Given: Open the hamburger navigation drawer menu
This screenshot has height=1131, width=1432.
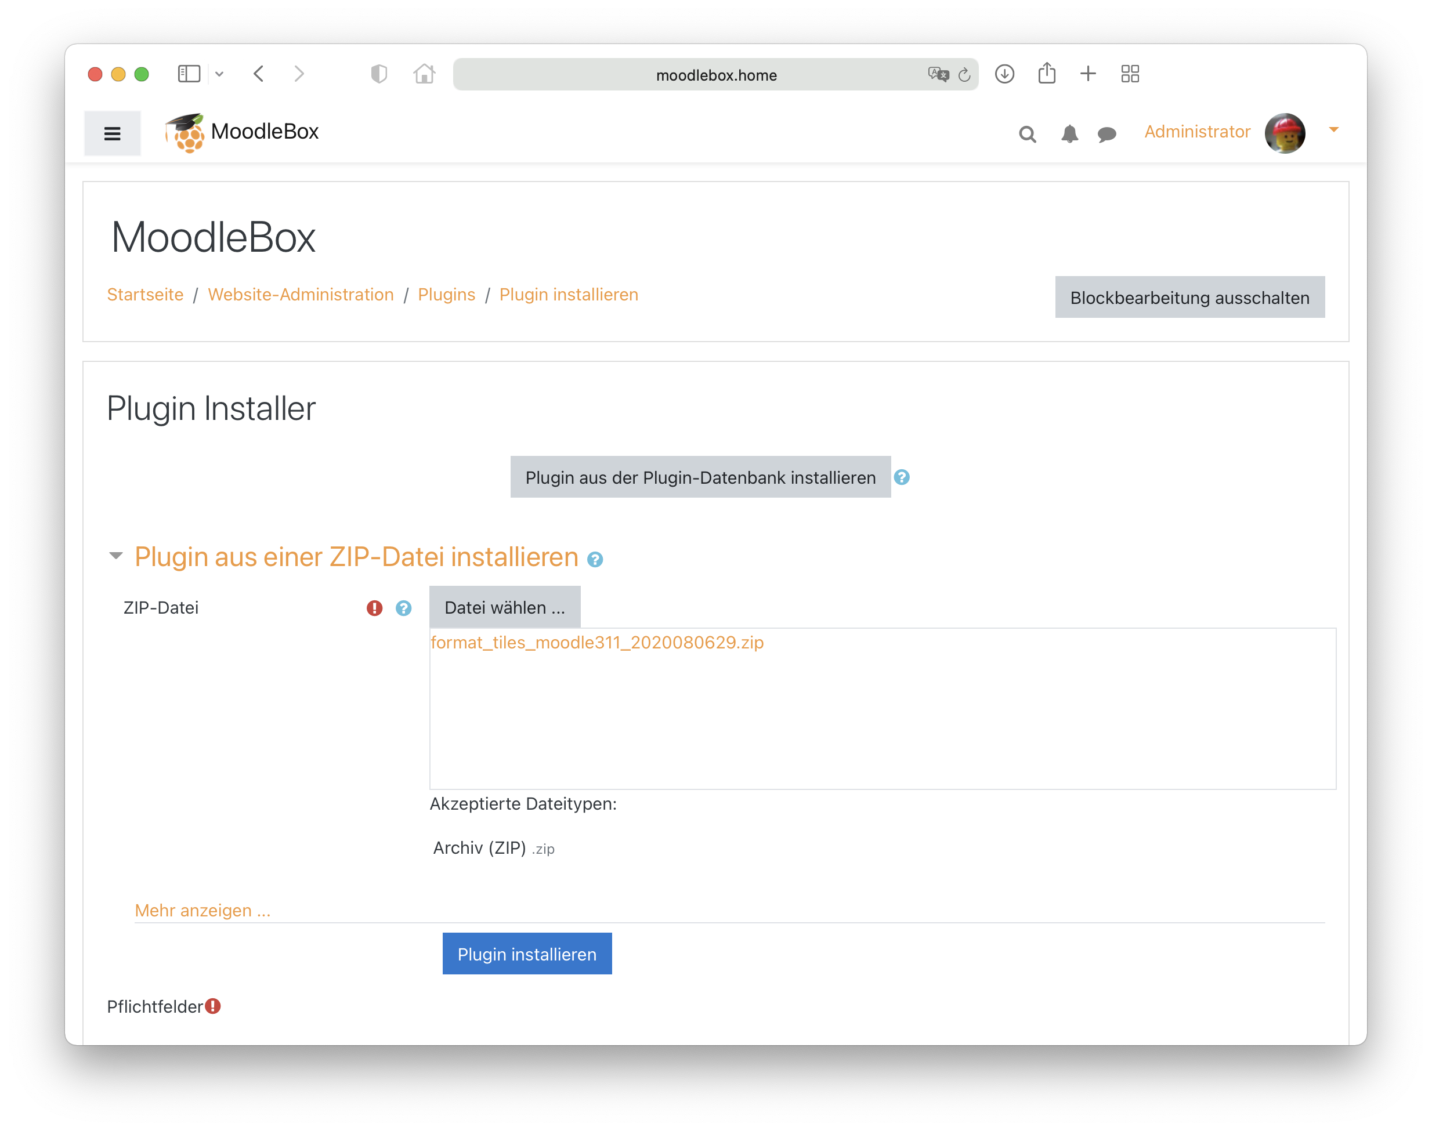Looking at the screenshot, I should click(112, 133).
